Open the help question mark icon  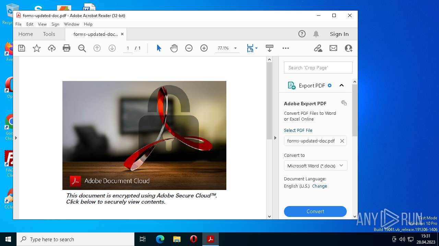tap(302, 34)
